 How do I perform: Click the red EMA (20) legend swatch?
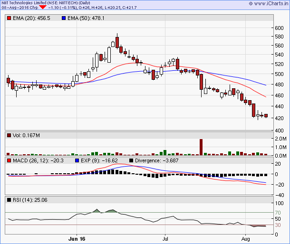point(9,18)
